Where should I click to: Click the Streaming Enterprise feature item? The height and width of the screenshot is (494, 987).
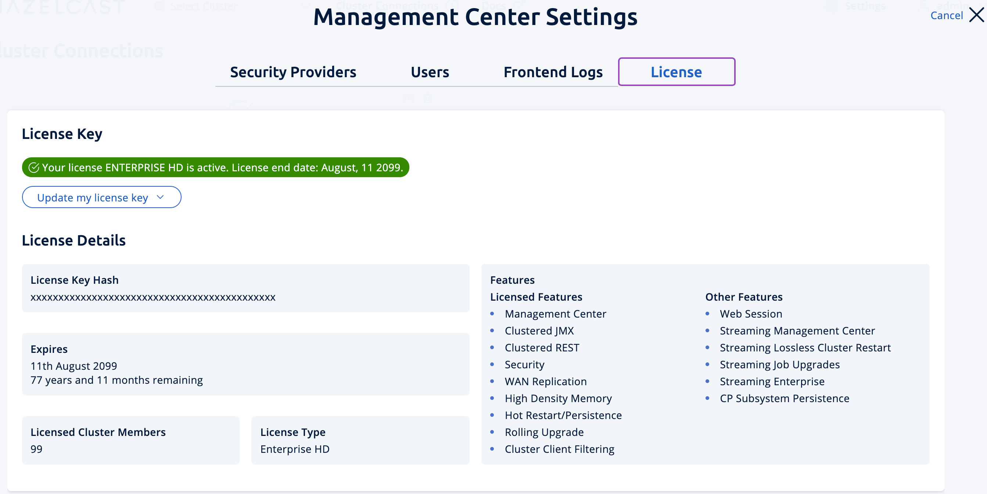tap(772, 381)
